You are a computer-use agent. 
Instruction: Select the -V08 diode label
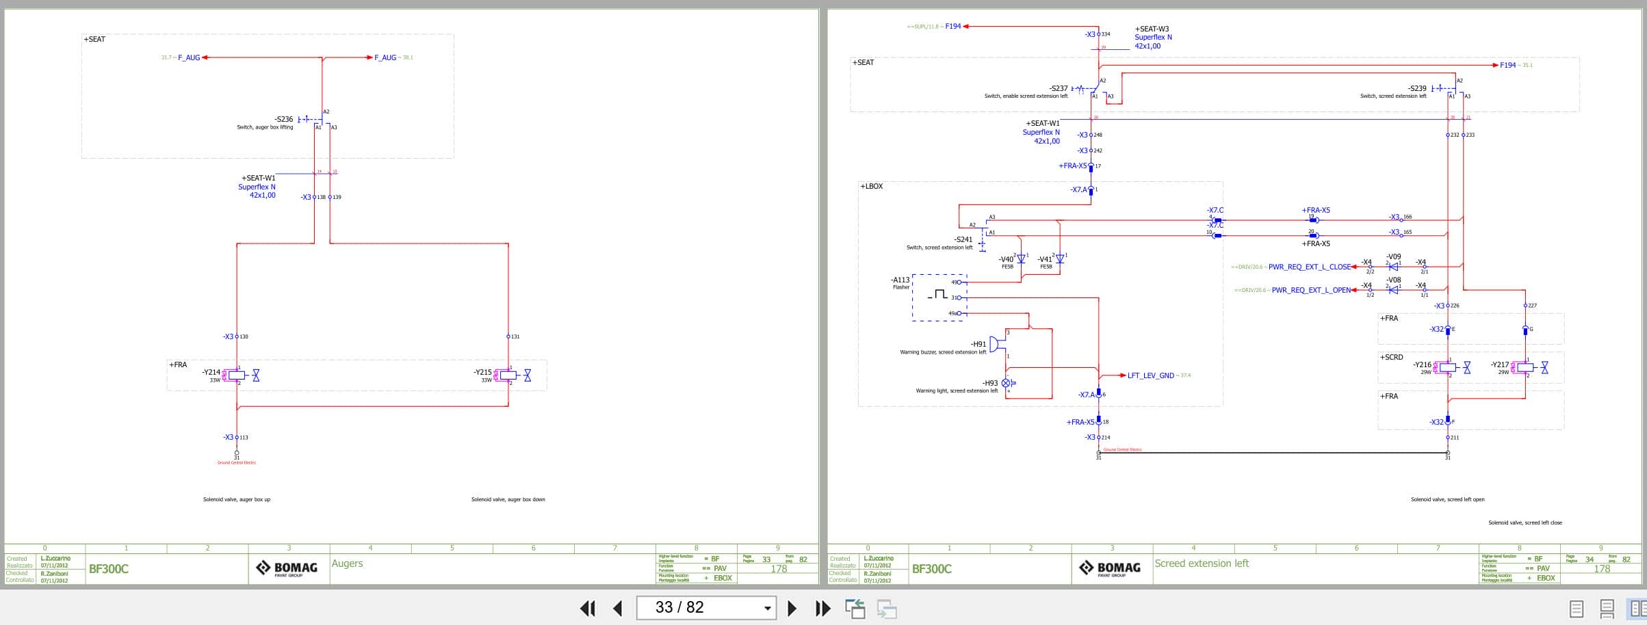pos(1393,280)
